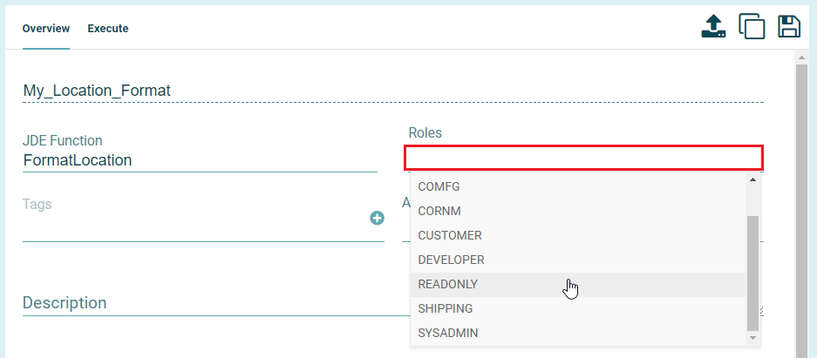Click the roles list scroll-up arrow
This screenshot has width=817, height=358.
tap(753, 179)
